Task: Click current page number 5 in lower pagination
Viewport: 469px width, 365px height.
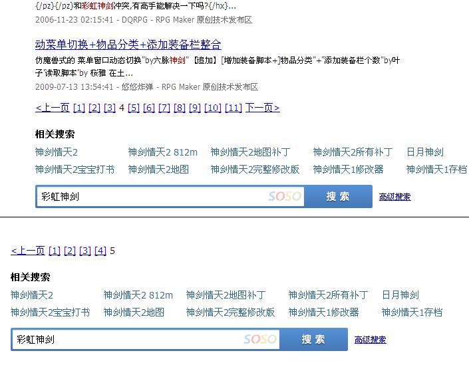Action: pos(112,251)
